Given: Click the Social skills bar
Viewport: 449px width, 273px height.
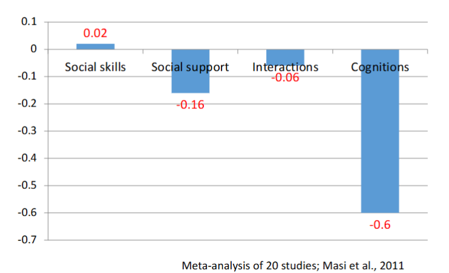Looking at the screenshot, I should coord(95,47).
